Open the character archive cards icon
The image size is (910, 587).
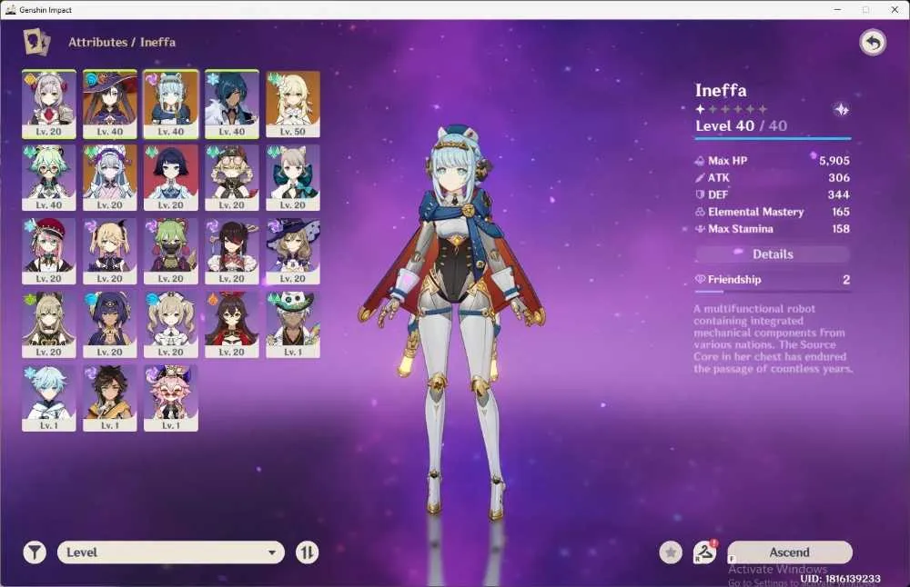[36, 43]
